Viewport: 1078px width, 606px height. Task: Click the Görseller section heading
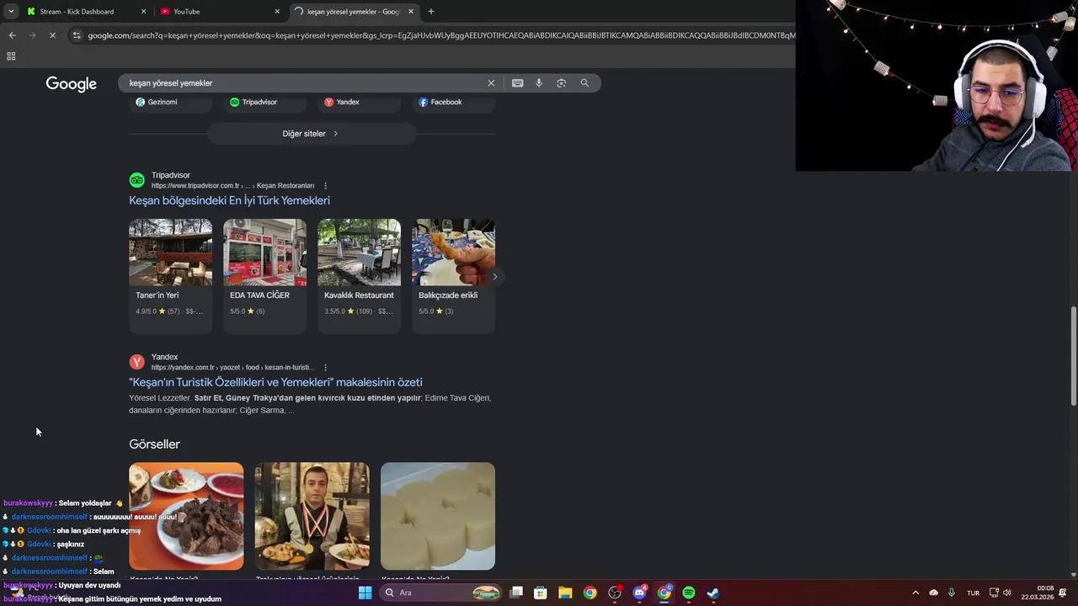point(154,444)
